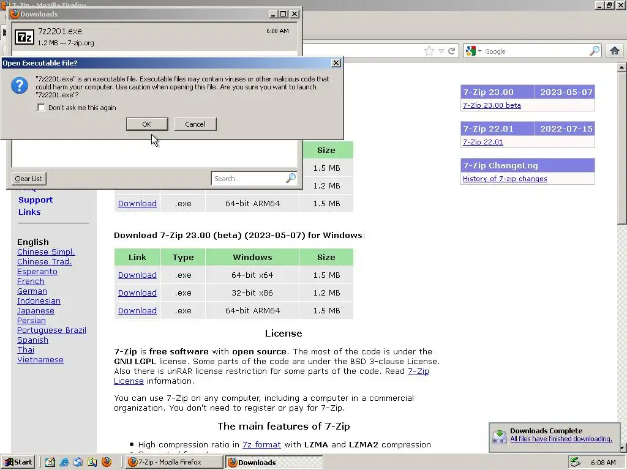The width and height of the screenshot is (627, 470).
Task: Click the page scrollbar down arrow
Action: pos(622,448)
